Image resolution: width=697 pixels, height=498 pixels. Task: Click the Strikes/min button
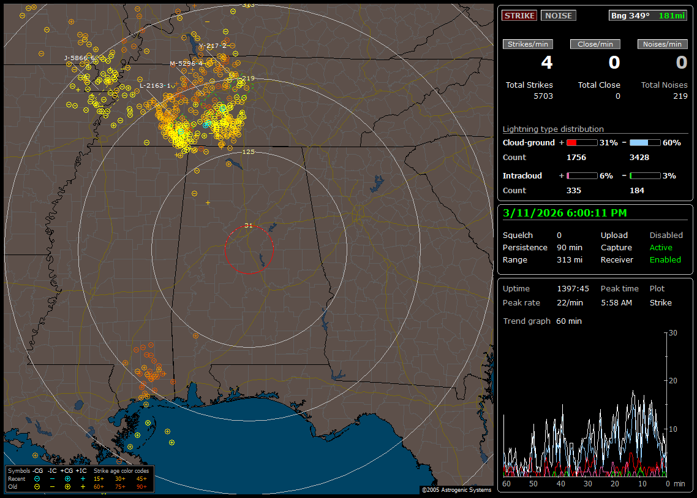coord(528,44)
